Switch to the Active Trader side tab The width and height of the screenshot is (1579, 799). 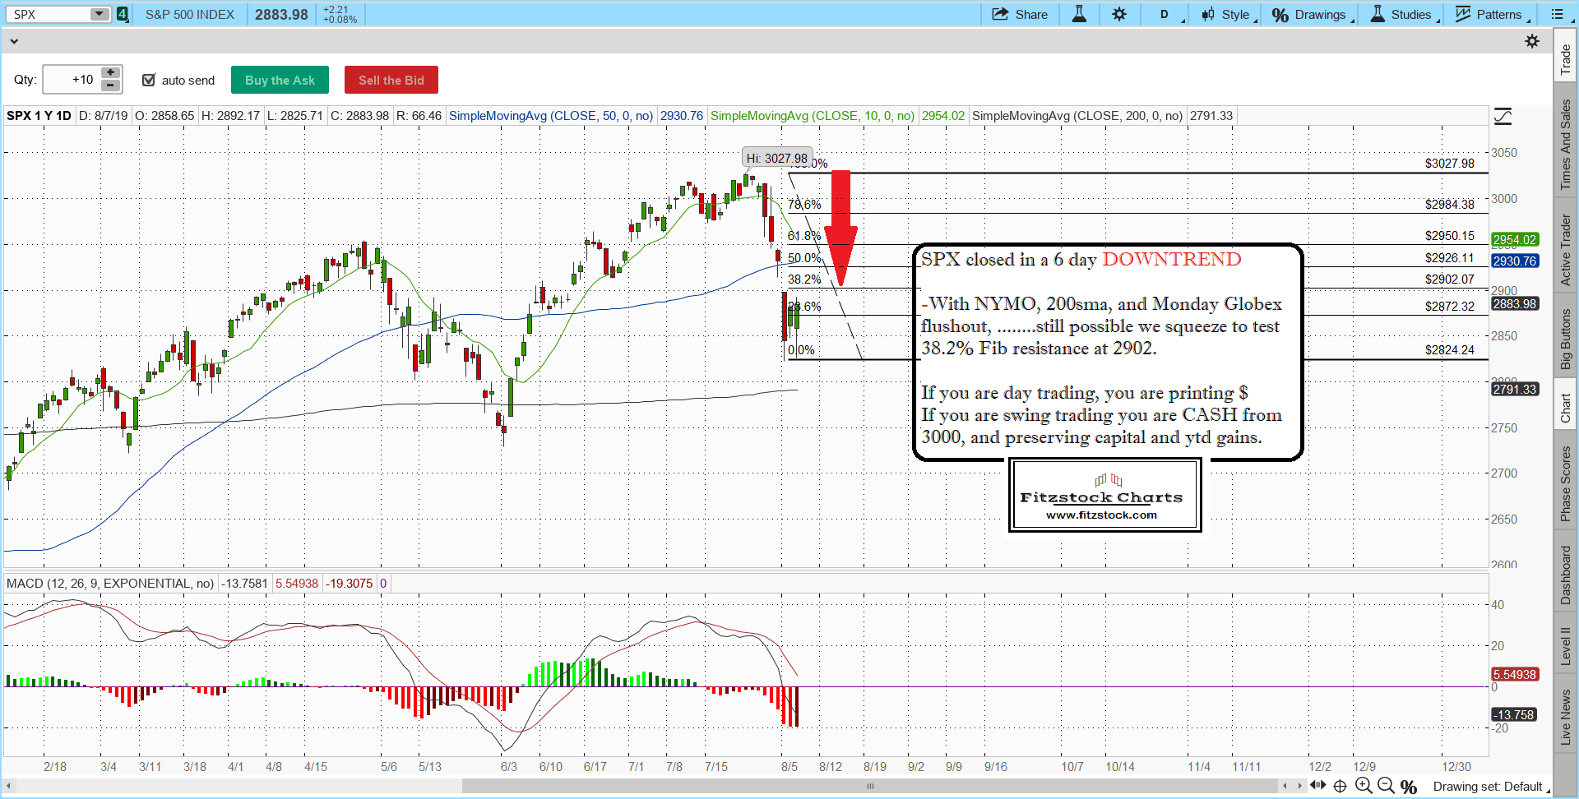pyautogui.click(x=1566, y=250)
